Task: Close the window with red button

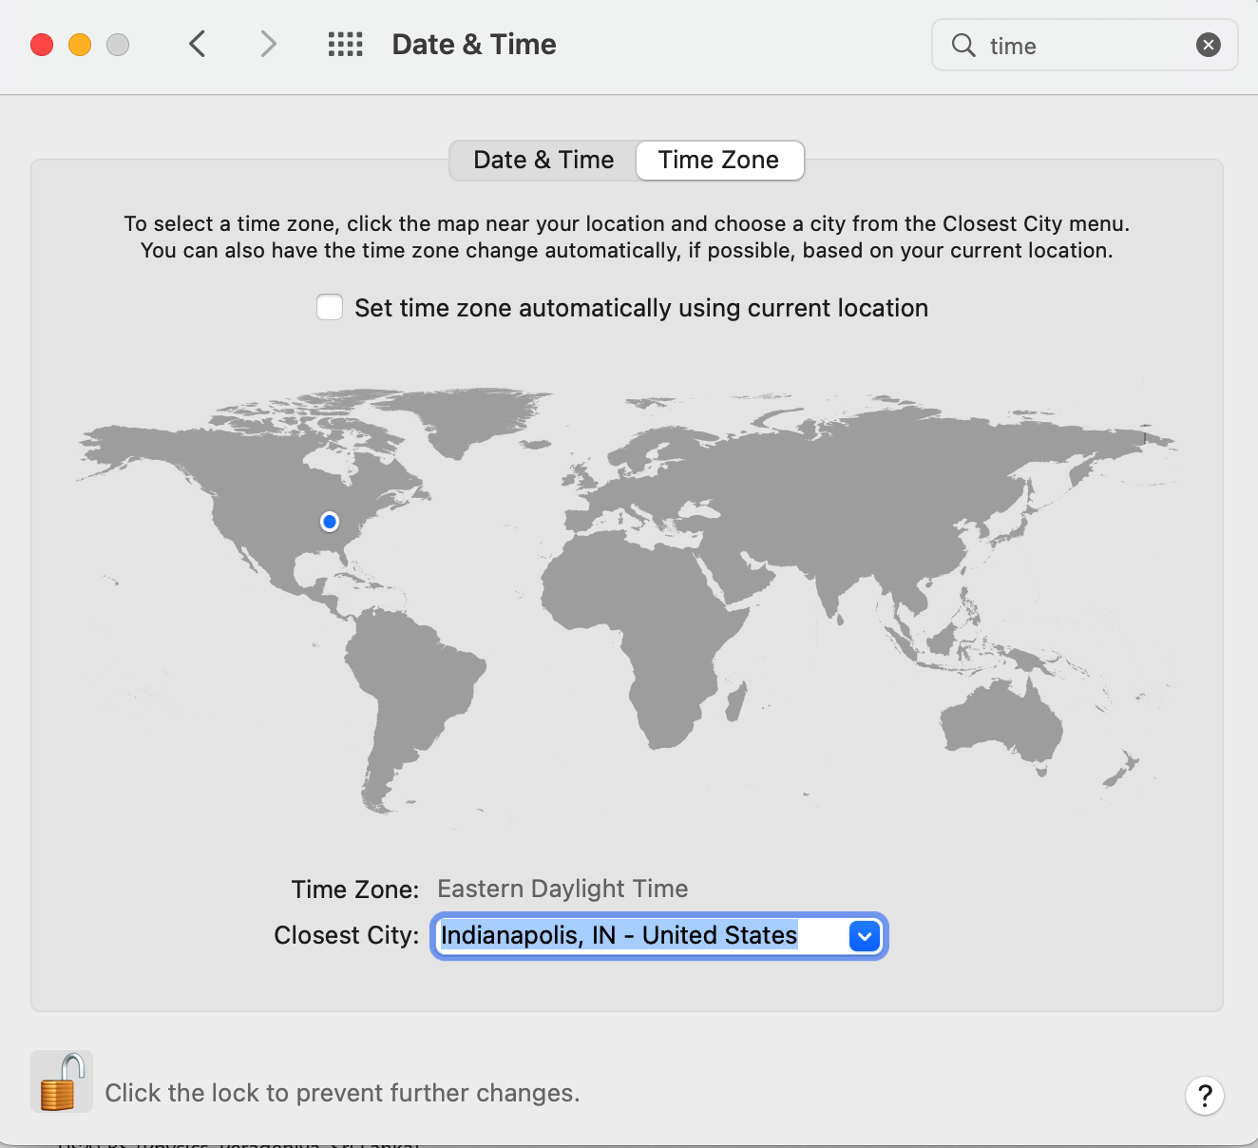Action: (x=42, y=45)
